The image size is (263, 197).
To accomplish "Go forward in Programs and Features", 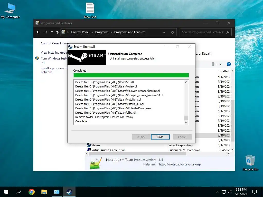I will click(46, 32).
